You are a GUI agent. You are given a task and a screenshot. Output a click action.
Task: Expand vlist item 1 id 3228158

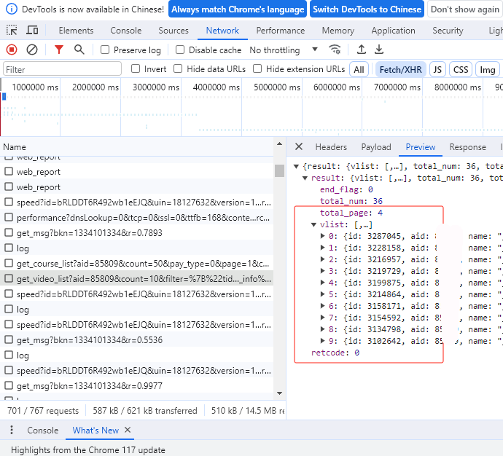tap(323, 248)
